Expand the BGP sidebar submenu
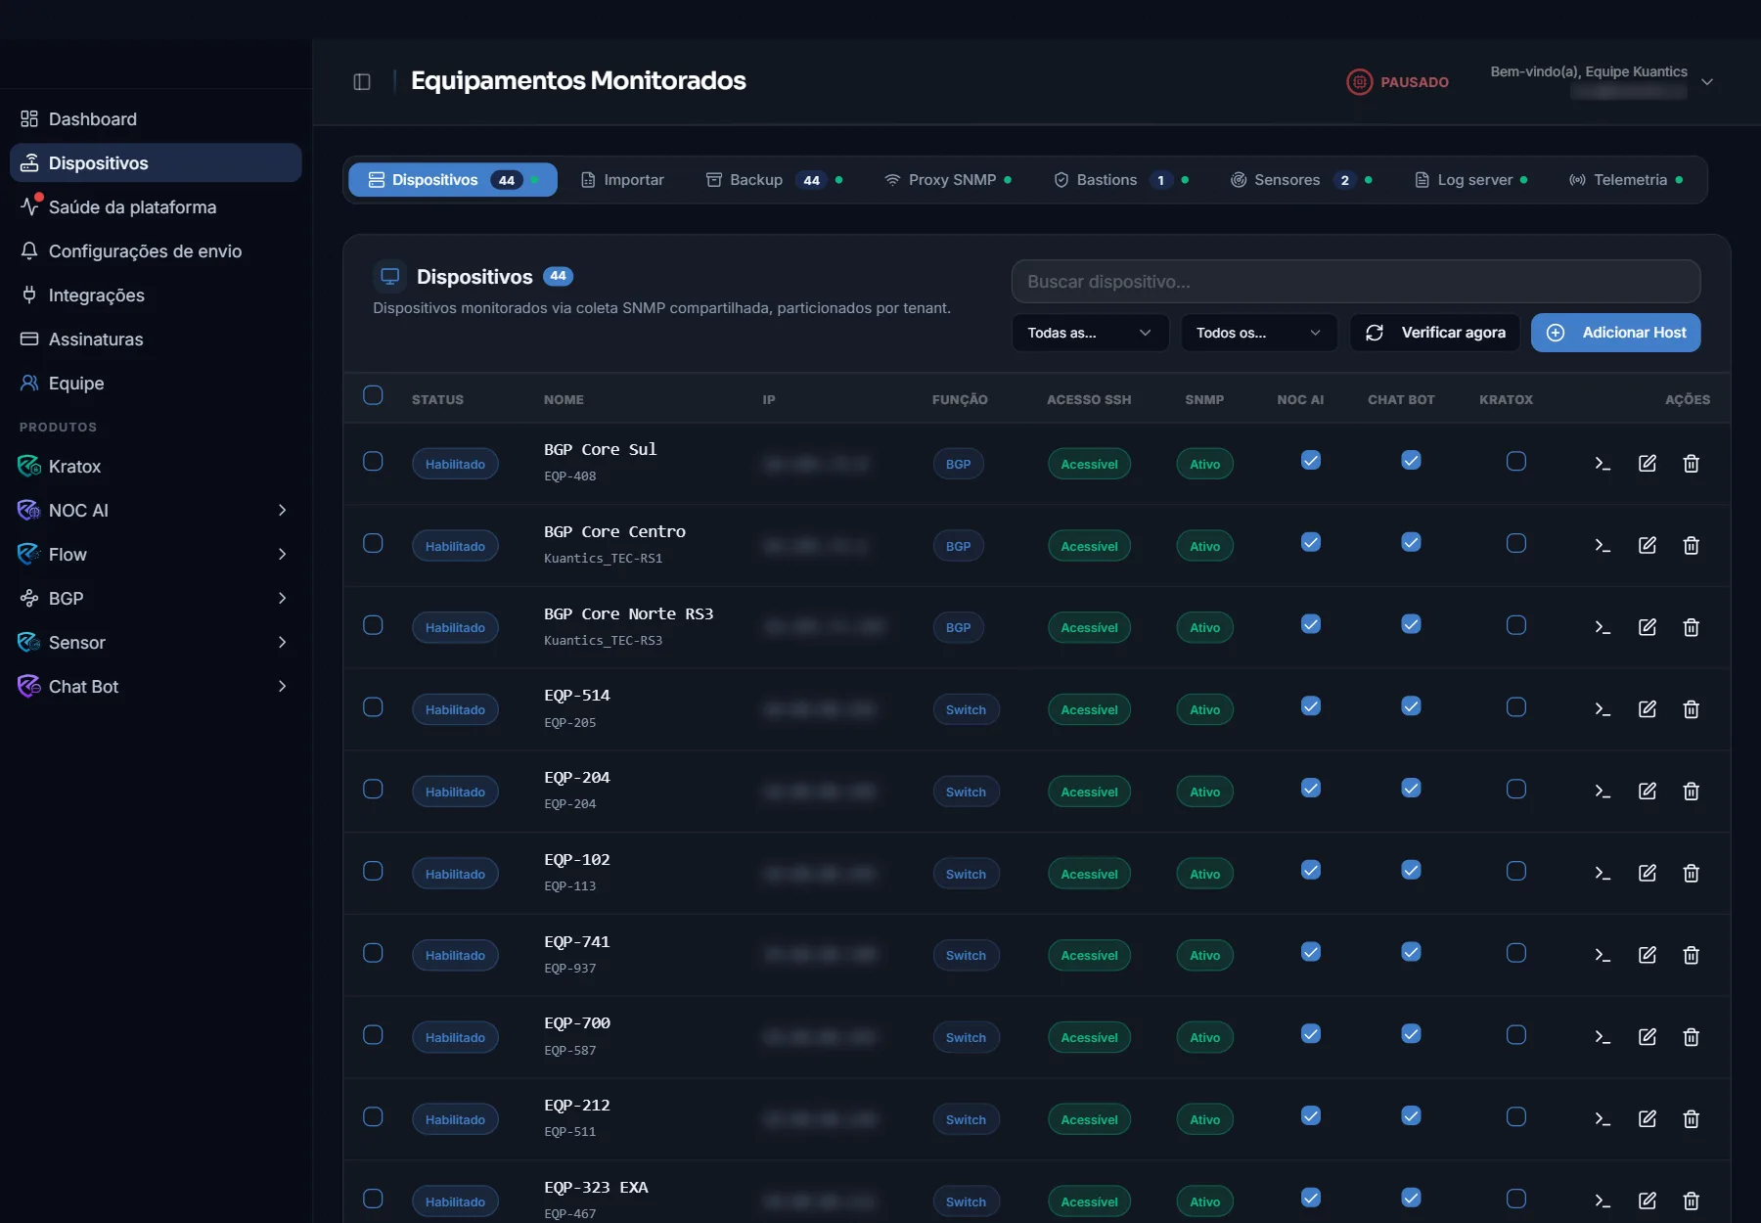 tap(282, 598)
